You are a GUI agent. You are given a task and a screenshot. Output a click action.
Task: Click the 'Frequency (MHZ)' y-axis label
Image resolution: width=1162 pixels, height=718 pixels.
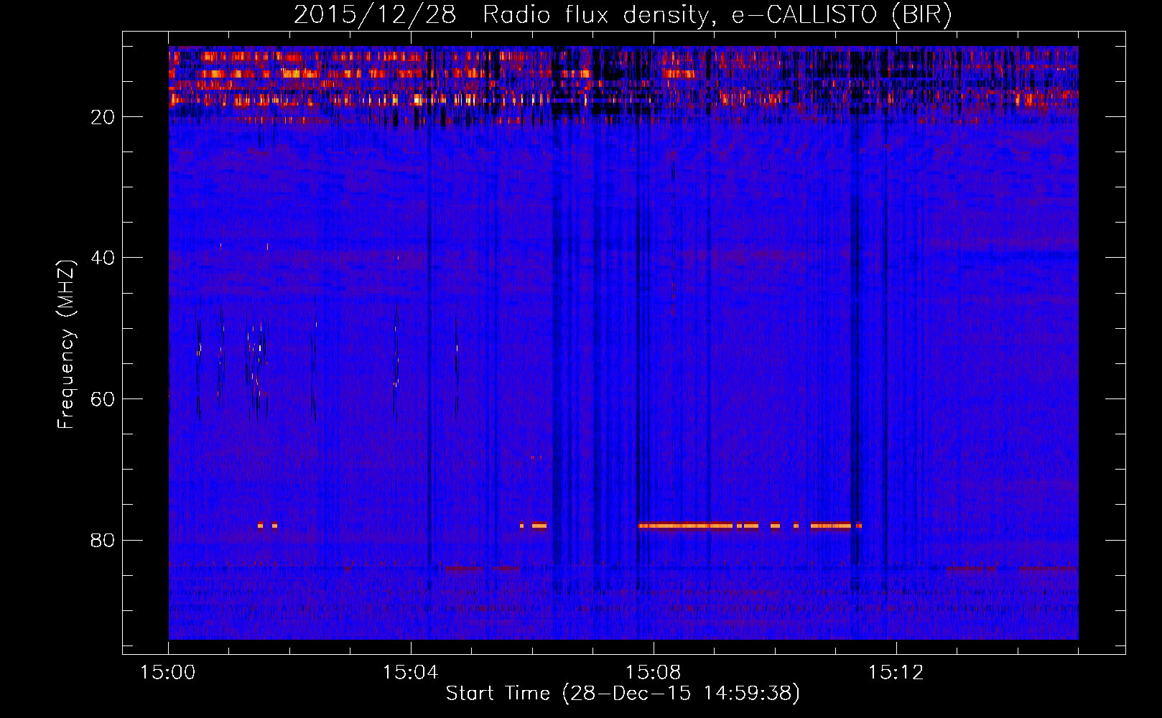pyautogui.click(x=66, y=345)
